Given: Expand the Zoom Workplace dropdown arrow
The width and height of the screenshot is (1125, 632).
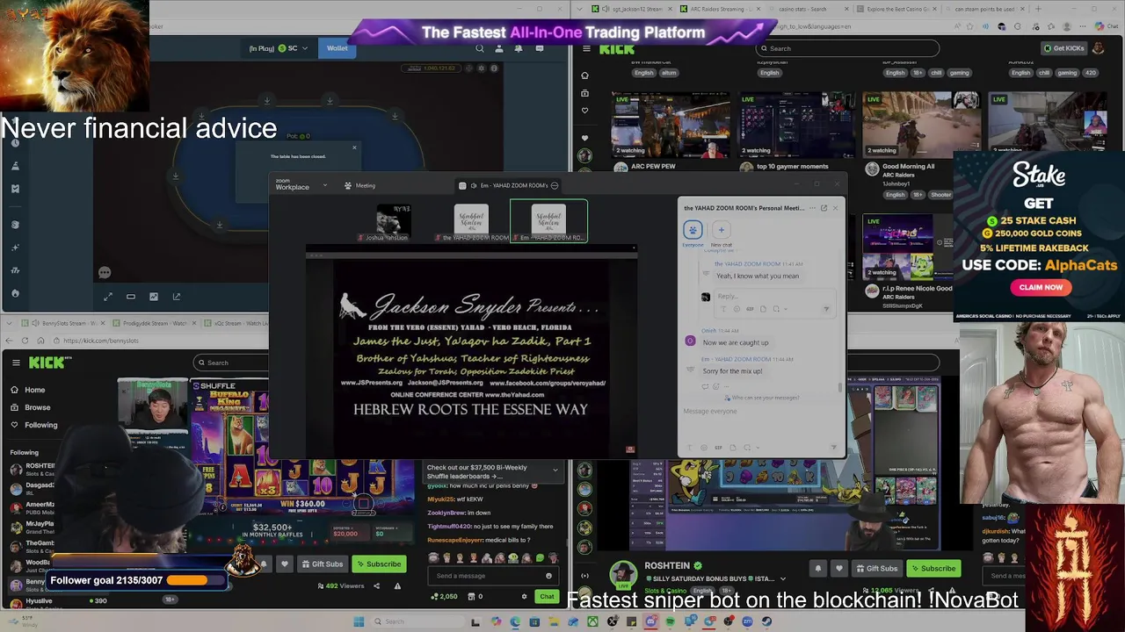Looking at the screenshot, I should point(324,185).
